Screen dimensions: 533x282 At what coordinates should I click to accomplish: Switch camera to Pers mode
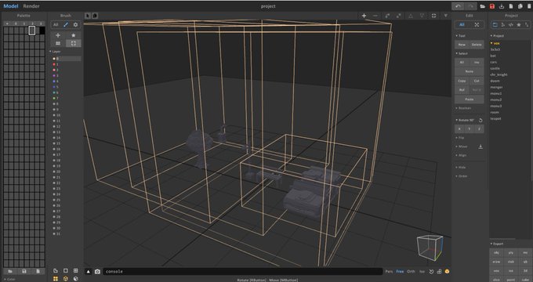389,272
